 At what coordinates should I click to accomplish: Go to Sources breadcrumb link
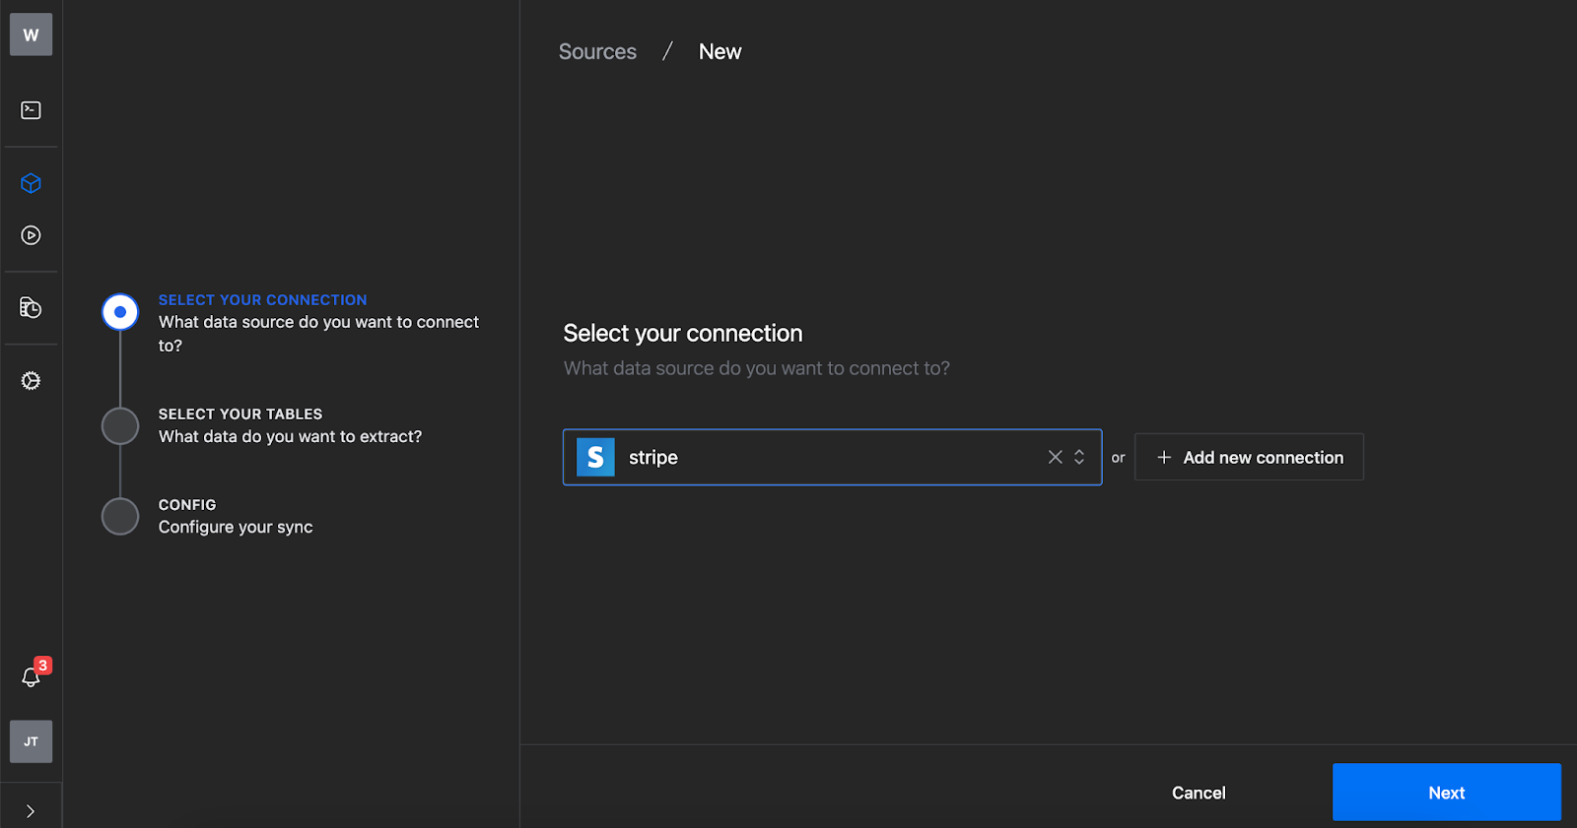(x=597, y=52)
